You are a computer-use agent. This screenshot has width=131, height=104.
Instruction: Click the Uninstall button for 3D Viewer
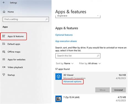pyautogui.click(x=119, y=90)
